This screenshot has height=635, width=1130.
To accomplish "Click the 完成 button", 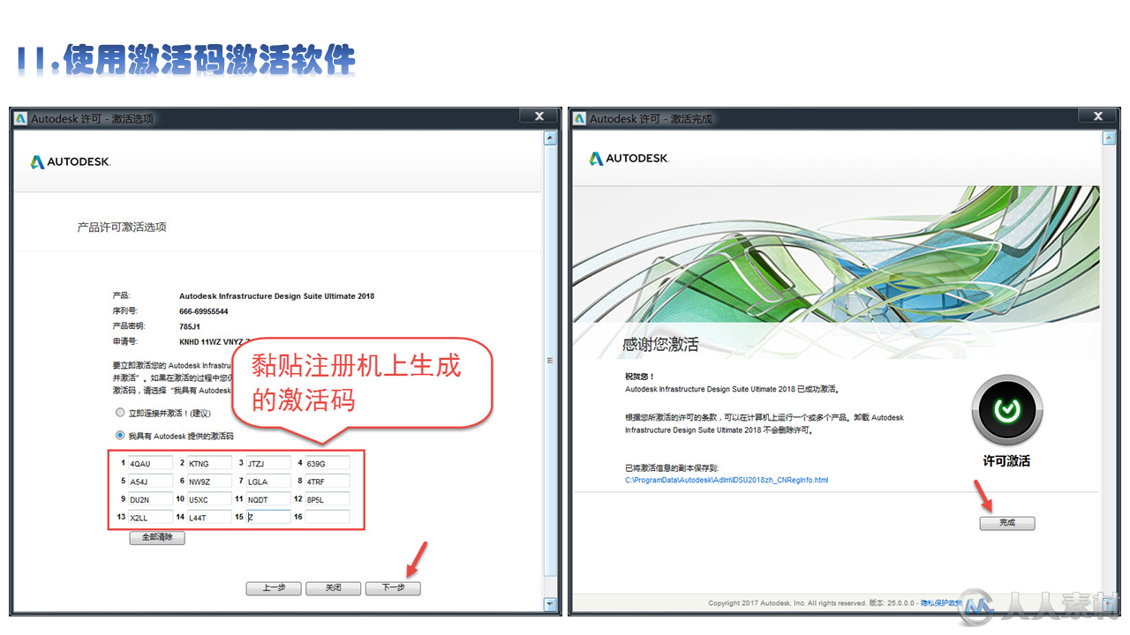I will pyautogui.click(x=1007, y=523).
